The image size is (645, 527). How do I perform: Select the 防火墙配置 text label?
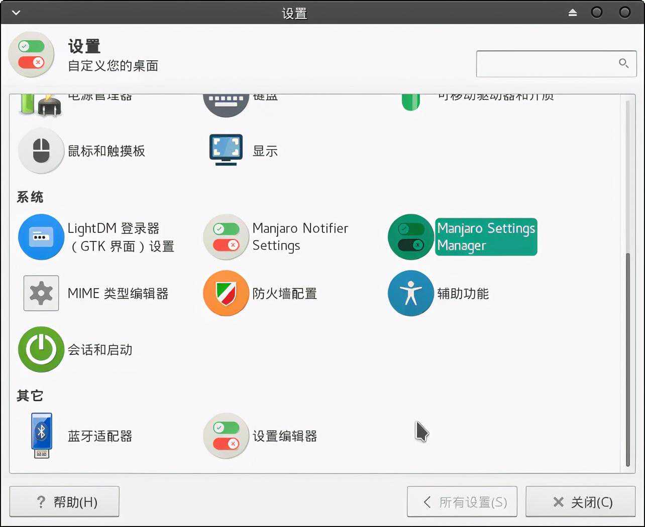(284, 294)
